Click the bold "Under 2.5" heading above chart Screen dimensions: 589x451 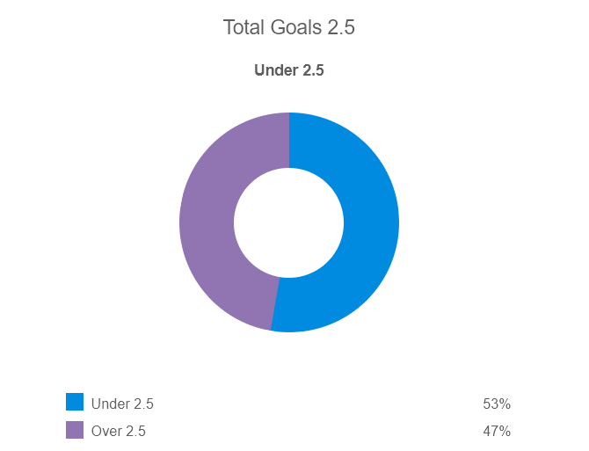[288, 71]
